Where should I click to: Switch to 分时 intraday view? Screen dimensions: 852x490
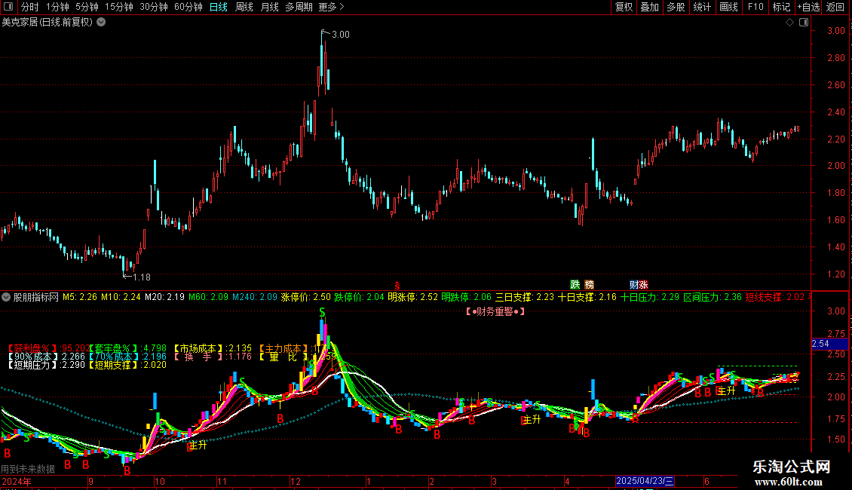[x=30, y=7]
